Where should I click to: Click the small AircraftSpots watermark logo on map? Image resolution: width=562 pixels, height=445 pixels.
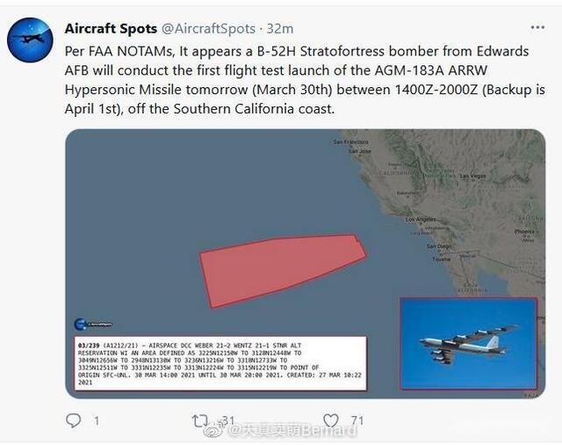pos(93,324)
